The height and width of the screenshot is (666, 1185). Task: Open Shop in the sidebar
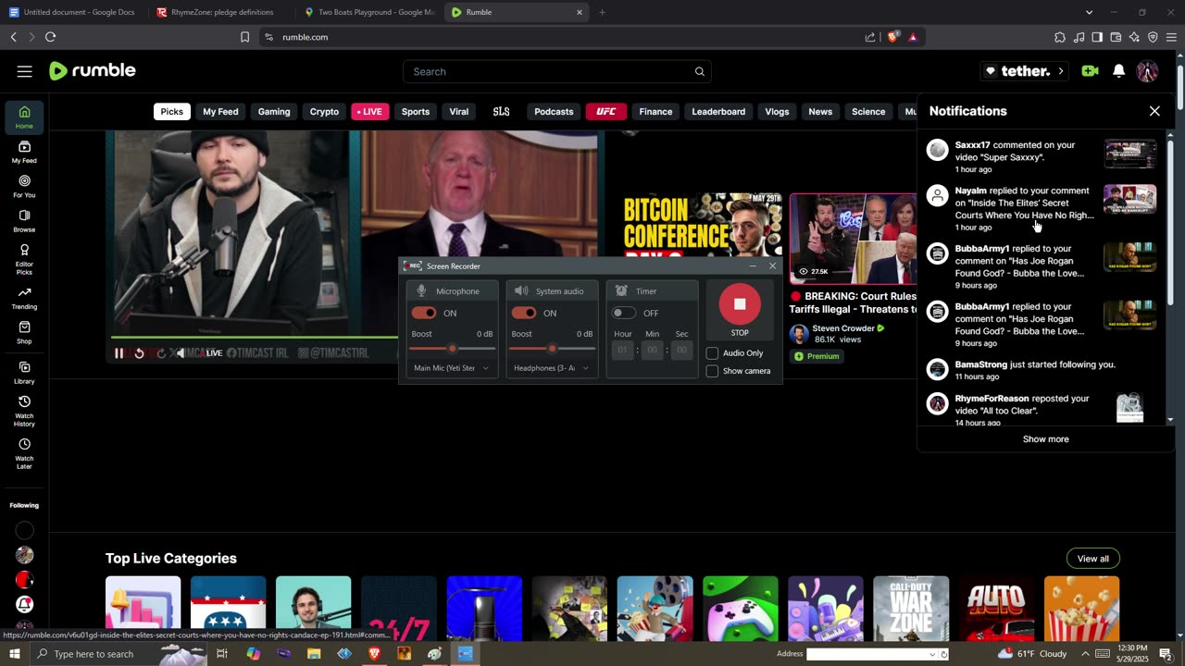(x=24, y=333)
